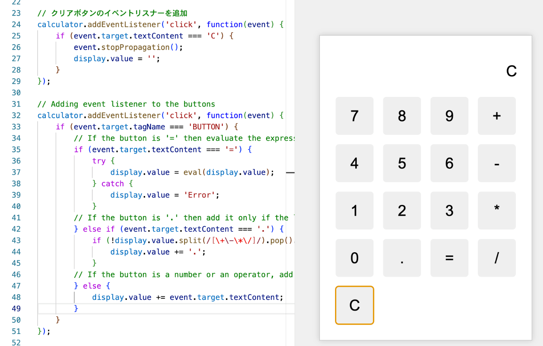Click "display.value = 'Error';" on line 39
The width and height of the screenshot is (543, 346).
point(165,195)
